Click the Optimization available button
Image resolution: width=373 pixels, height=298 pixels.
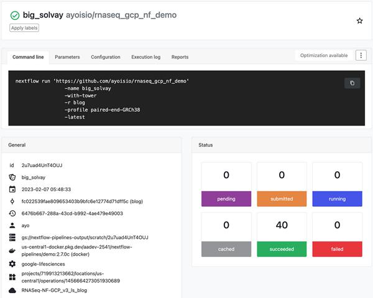[323, 55]
